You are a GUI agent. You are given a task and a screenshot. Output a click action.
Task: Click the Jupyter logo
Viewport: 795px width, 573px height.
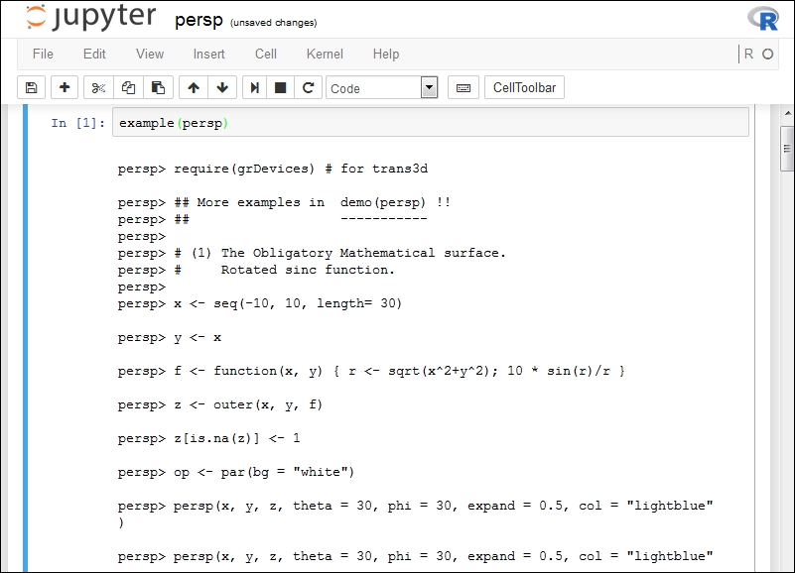(90, 17)
